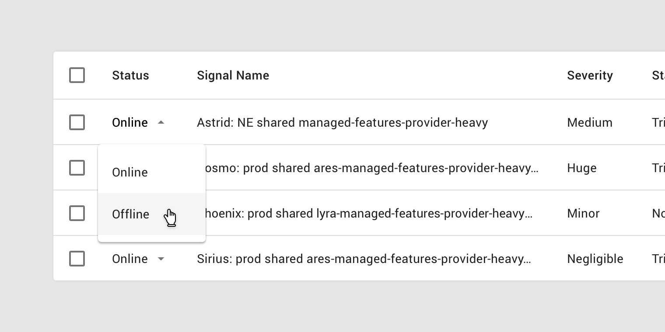Open the Sirius row status dropdown arrow
The height and width of the screenshot is (332, 665).
(161, 259)
